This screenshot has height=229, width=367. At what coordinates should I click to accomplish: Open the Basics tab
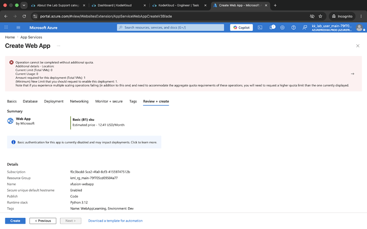[12, 101]
